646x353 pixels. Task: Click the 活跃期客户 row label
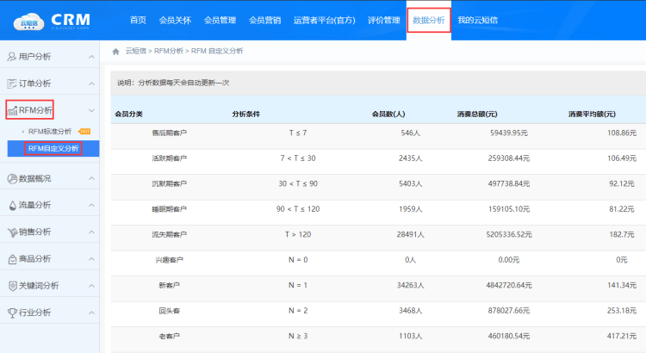click(170, 158)
